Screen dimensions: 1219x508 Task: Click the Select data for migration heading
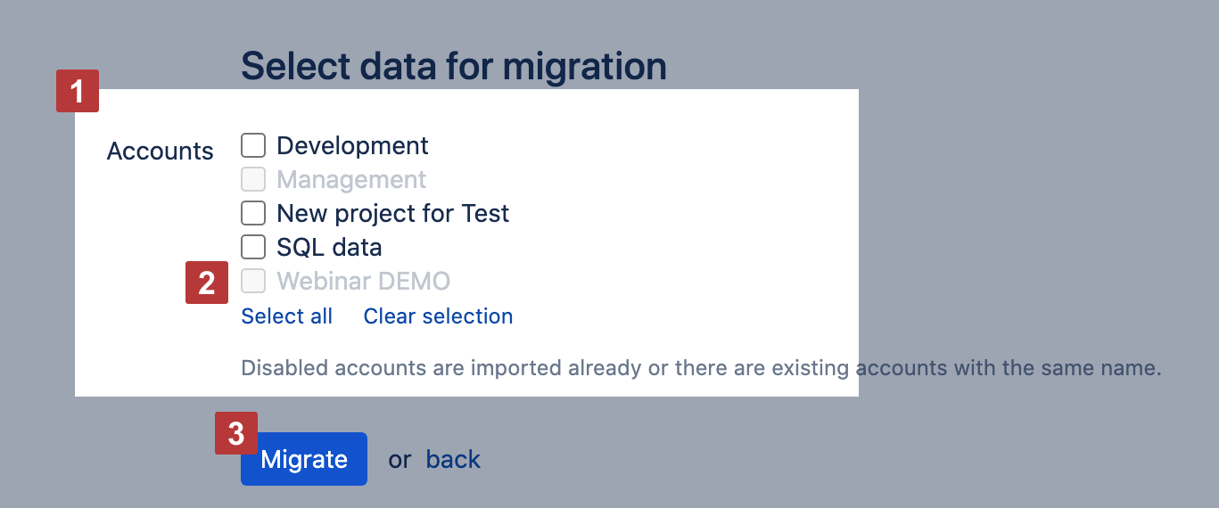click(453, 66)
